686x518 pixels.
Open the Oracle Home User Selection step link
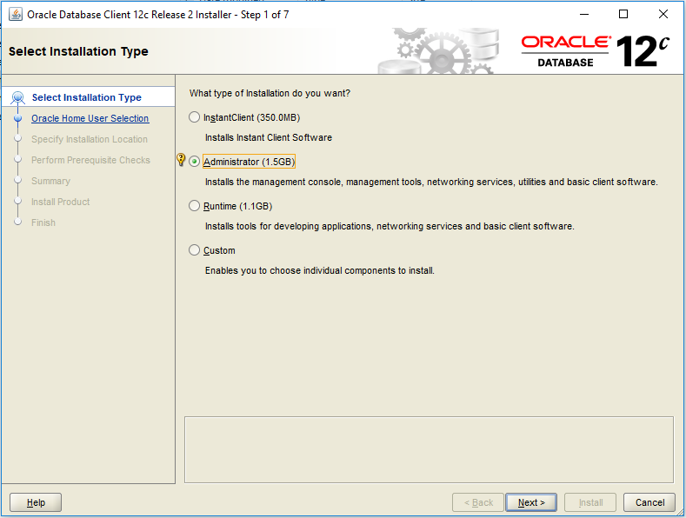[90, 118]
